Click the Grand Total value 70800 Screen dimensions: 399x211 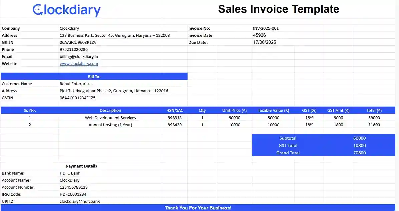pyautogui.click(x=359, y=153)
